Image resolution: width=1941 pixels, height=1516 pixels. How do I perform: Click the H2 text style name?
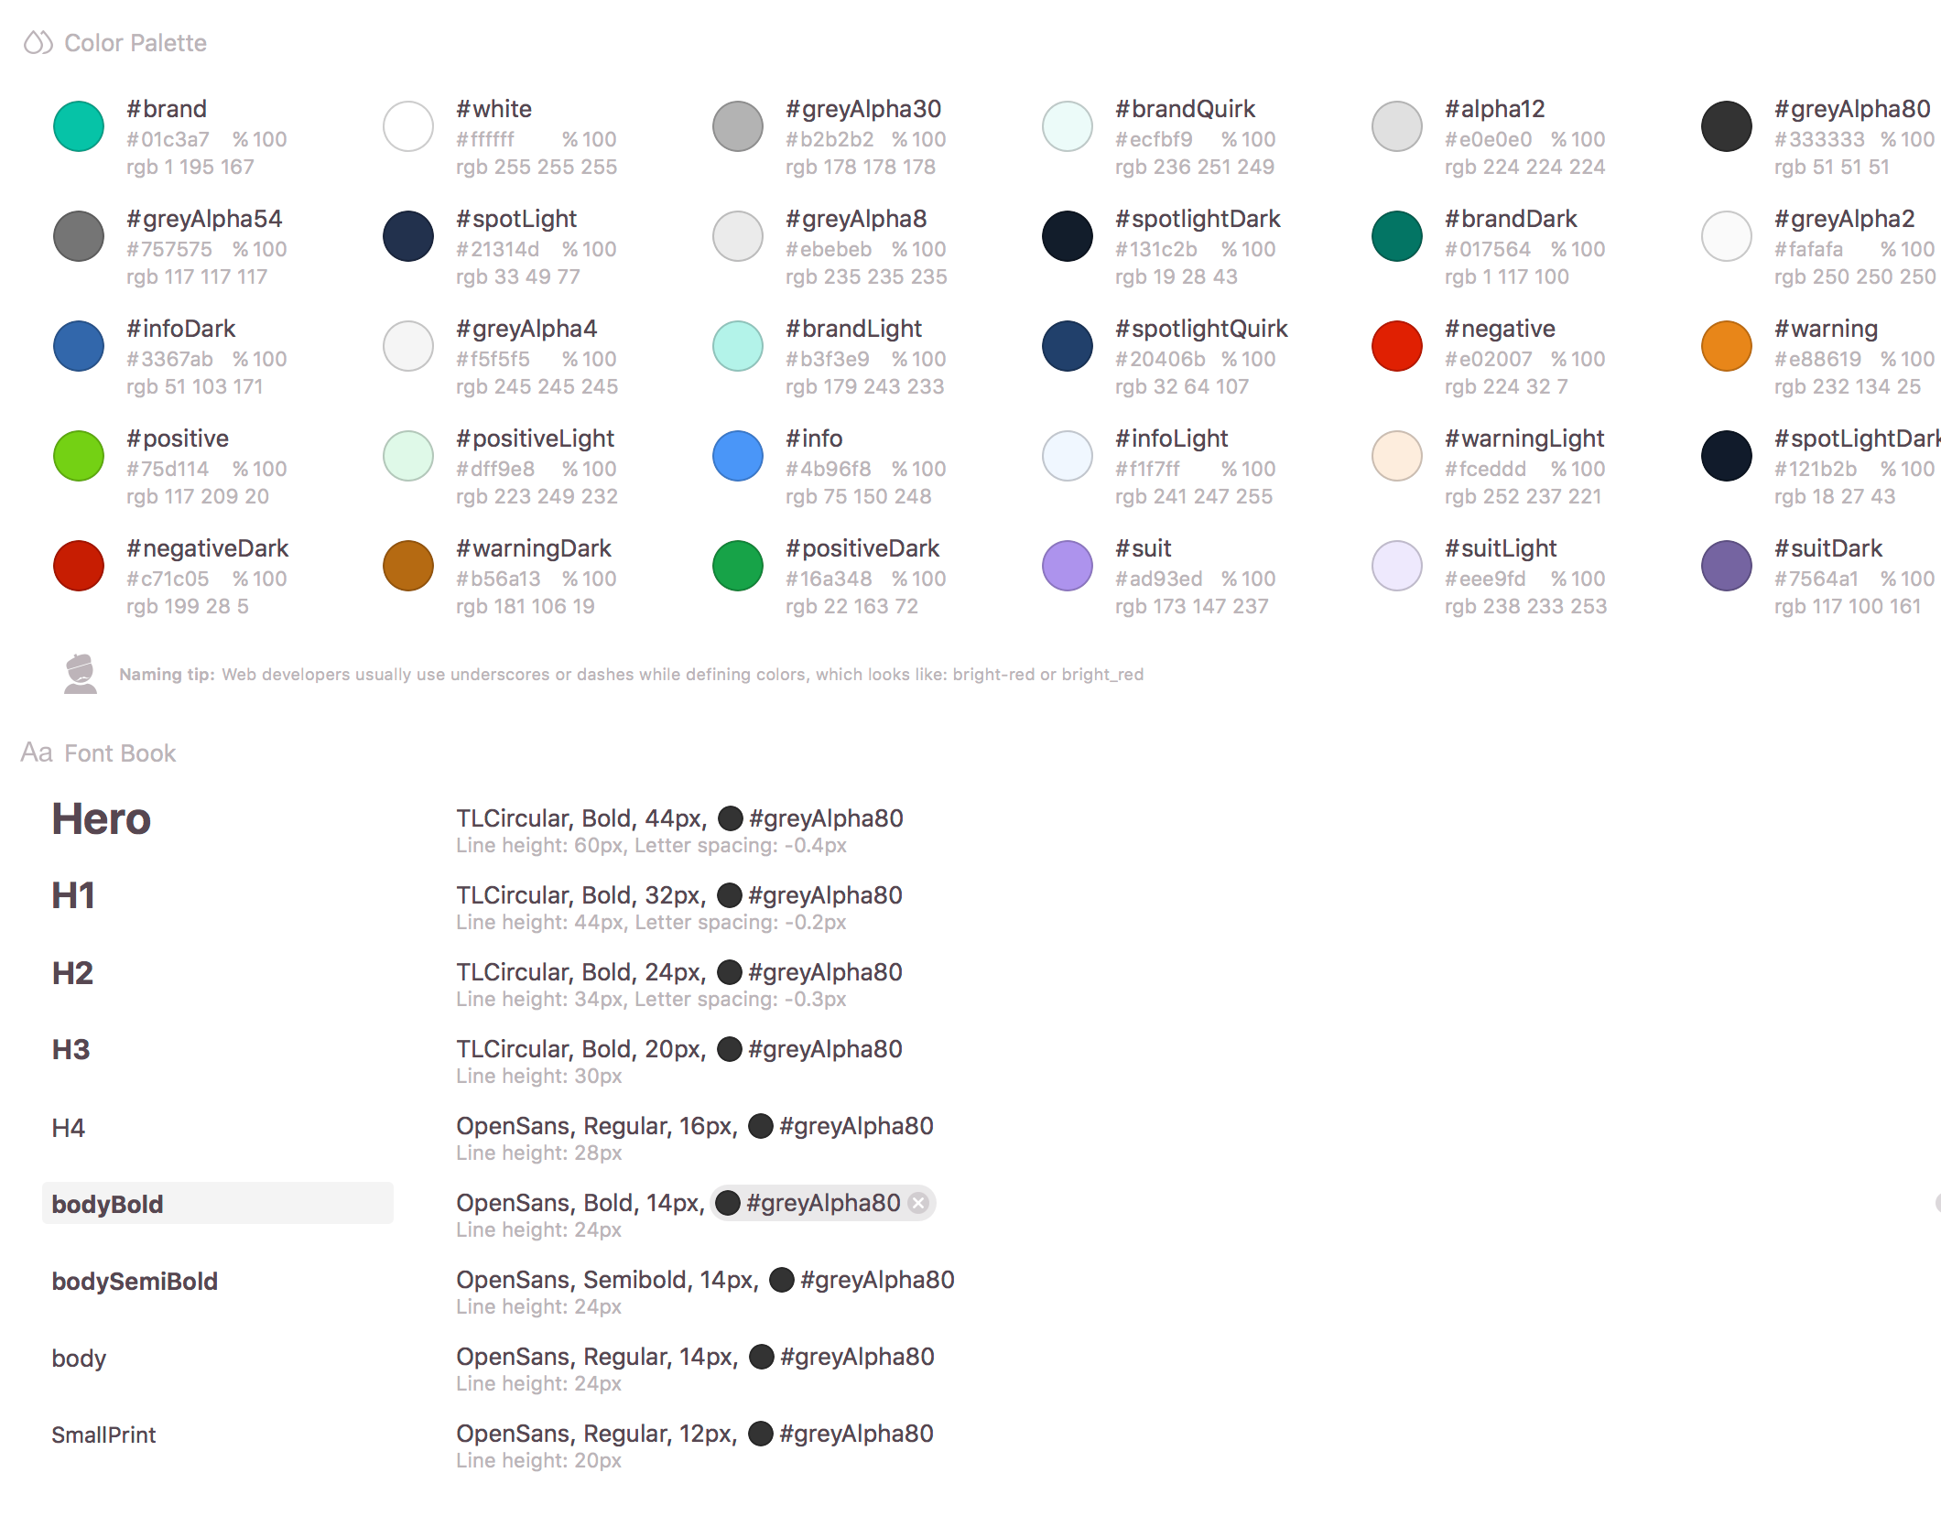coord(72,972)
